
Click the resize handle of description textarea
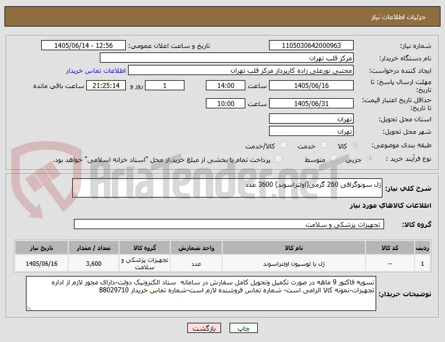(75, 195)
